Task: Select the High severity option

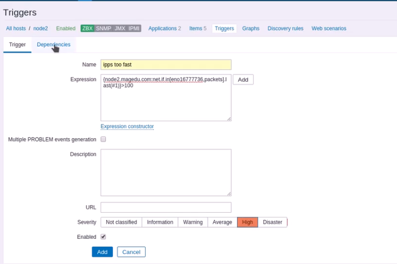Action: click(247, 222)
